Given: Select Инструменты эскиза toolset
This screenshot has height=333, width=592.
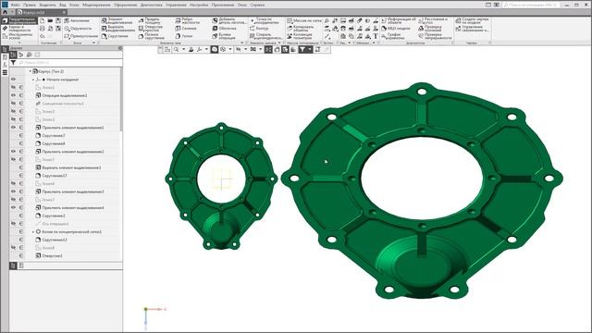Looking at the screenshot, I should [x=18, y=36].
